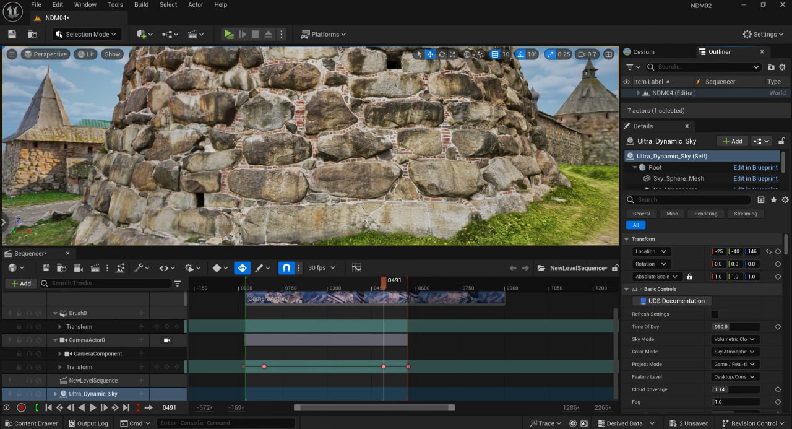Expand the Ultra_Dynamic_Sky track
Image resolution: width=792 pixels, height=429 pixels.
coord(55,394)
